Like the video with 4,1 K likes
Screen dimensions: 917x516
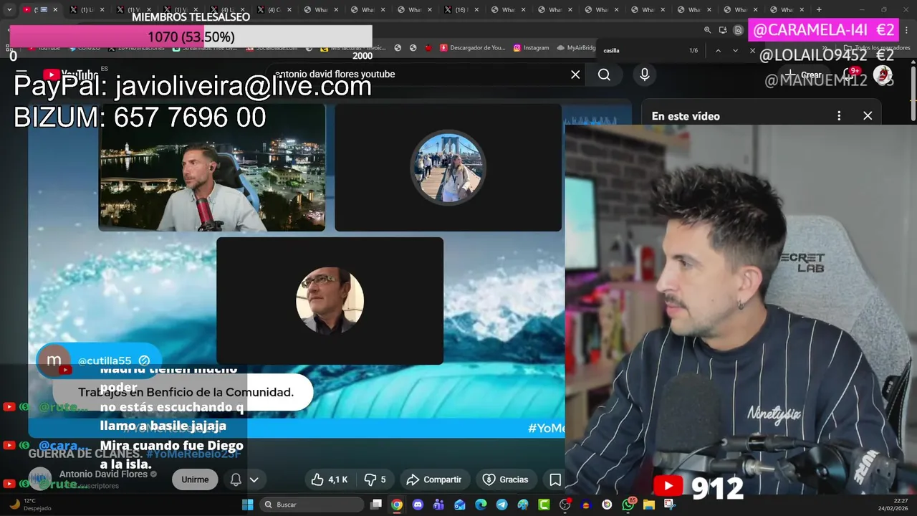point(329,479)
